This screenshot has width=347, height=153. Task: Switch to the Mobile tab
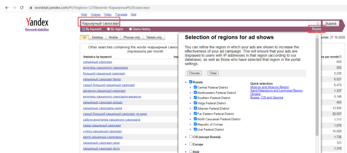pyautogui.click(x=113, y=37)
